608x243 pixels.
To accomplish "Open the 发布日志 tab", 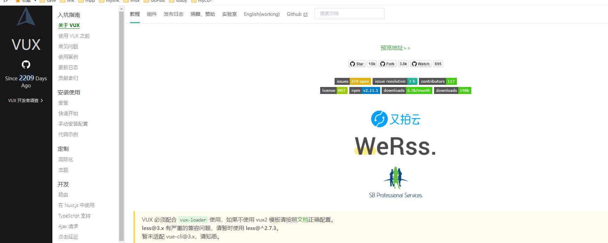I will [174, 14].
